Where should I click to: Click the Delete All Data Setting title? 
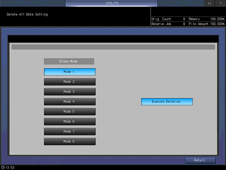pos(27,14)
